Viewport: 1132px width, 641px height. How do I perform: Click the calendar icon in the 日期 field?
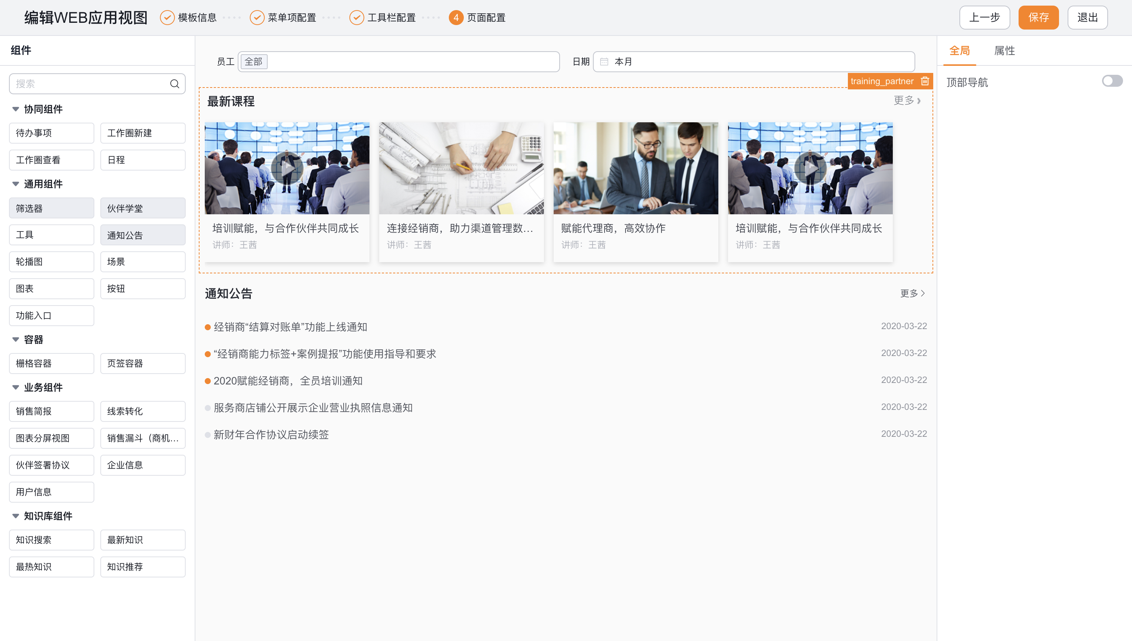pyautogui.click(x=604, y=62)
